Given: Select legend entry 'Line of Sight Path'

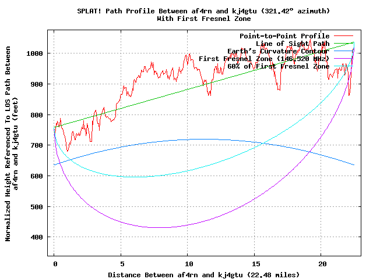Looking at the screenshot, I should (293, 44).
